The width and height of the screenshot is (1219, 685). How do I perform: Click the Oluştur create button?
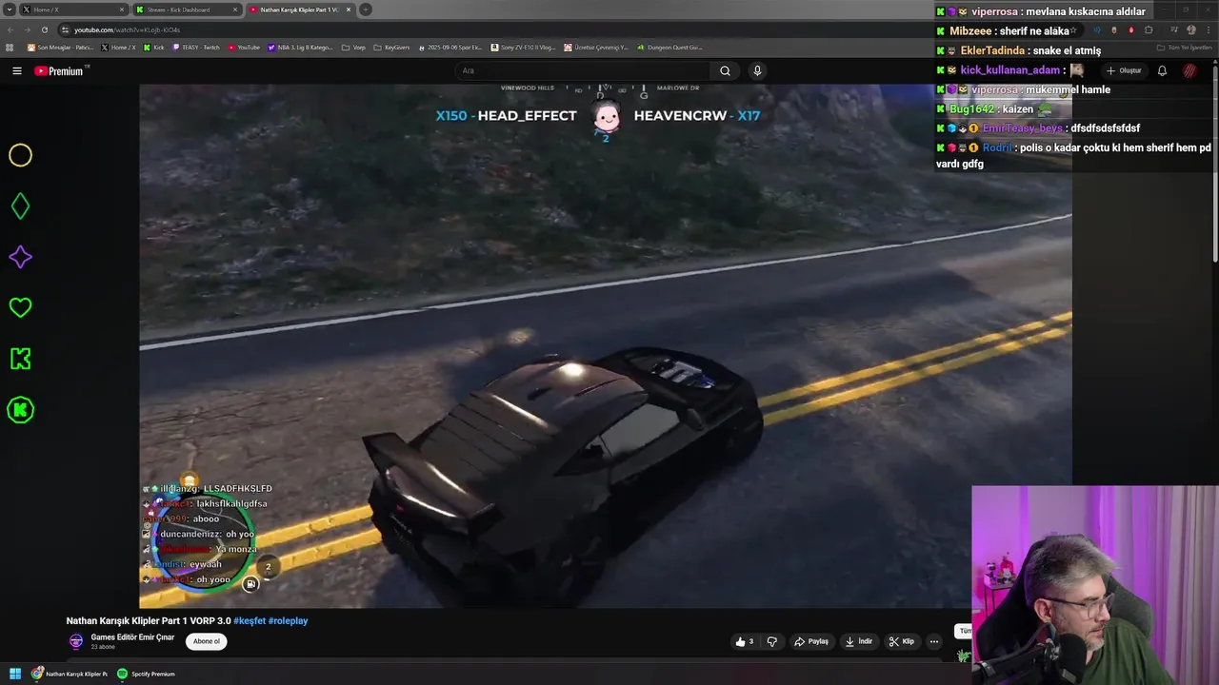[1124, 70]
